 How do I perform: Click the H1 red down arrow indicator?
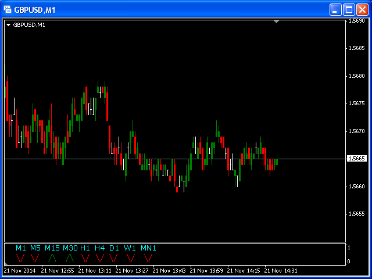point(85,258)
